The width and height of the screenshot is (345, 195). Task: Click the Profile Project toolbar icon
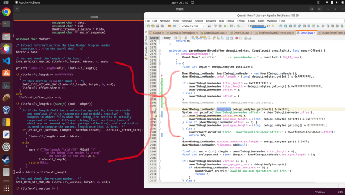238,26
